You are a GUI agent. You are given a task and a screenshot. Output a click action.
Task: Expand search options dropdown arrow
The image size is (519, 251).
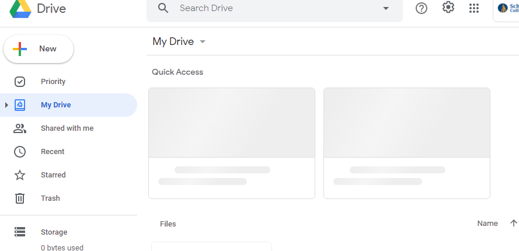coord(385,8)
